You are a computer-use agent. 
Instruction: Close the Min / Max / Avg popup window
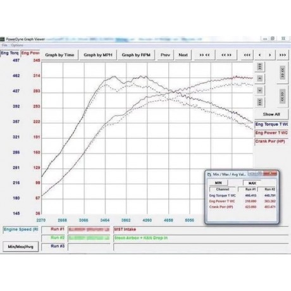click(270, 173)
